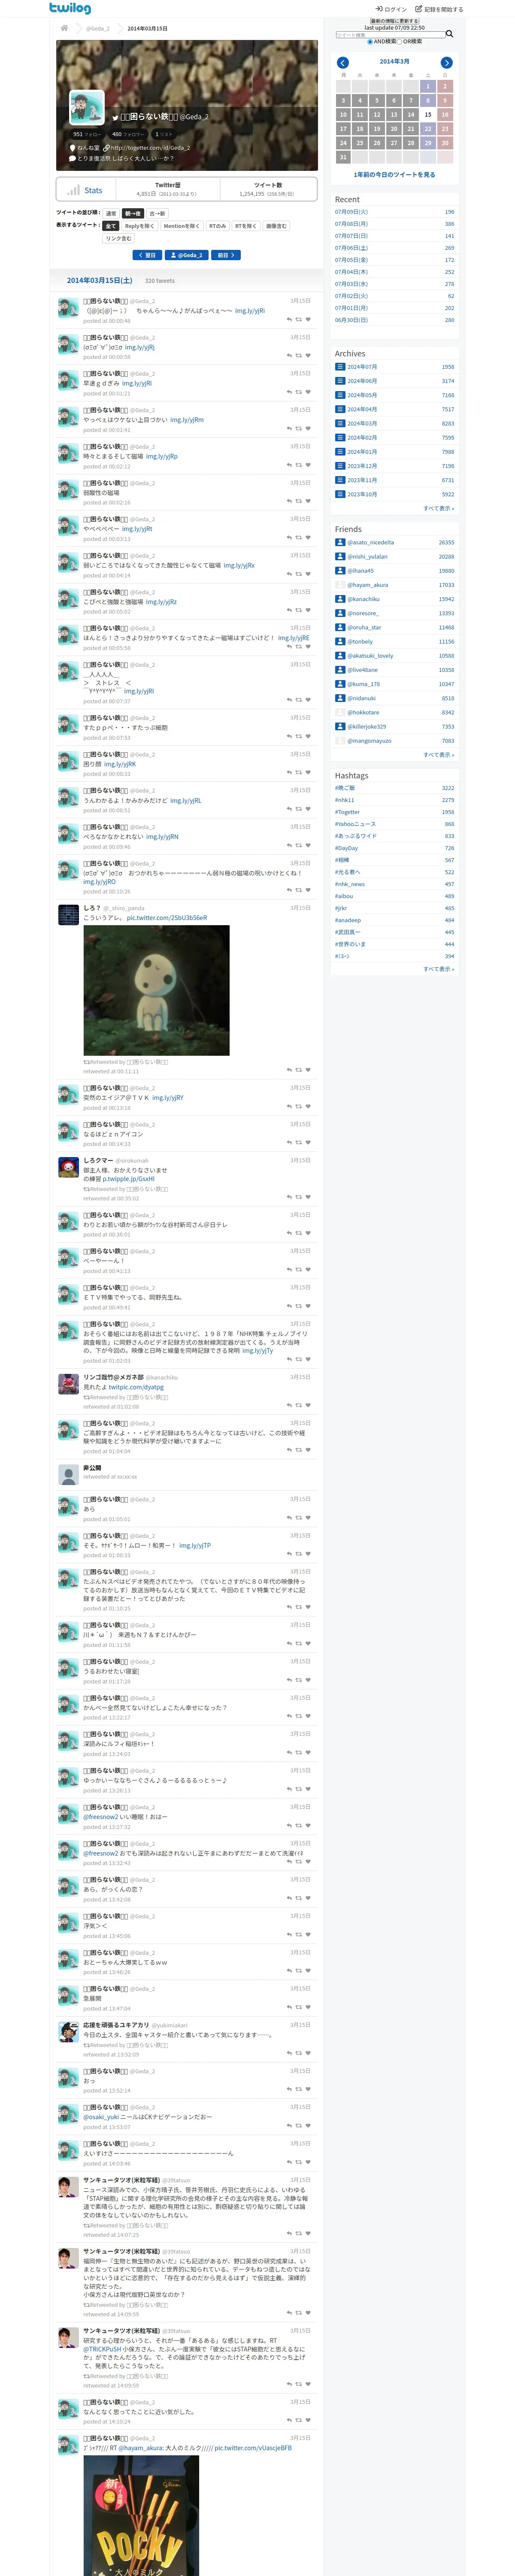The width and height of the screenshot is (515, 2576).
Task: Select day 22 in the calendar
Action: coord(428,128)
